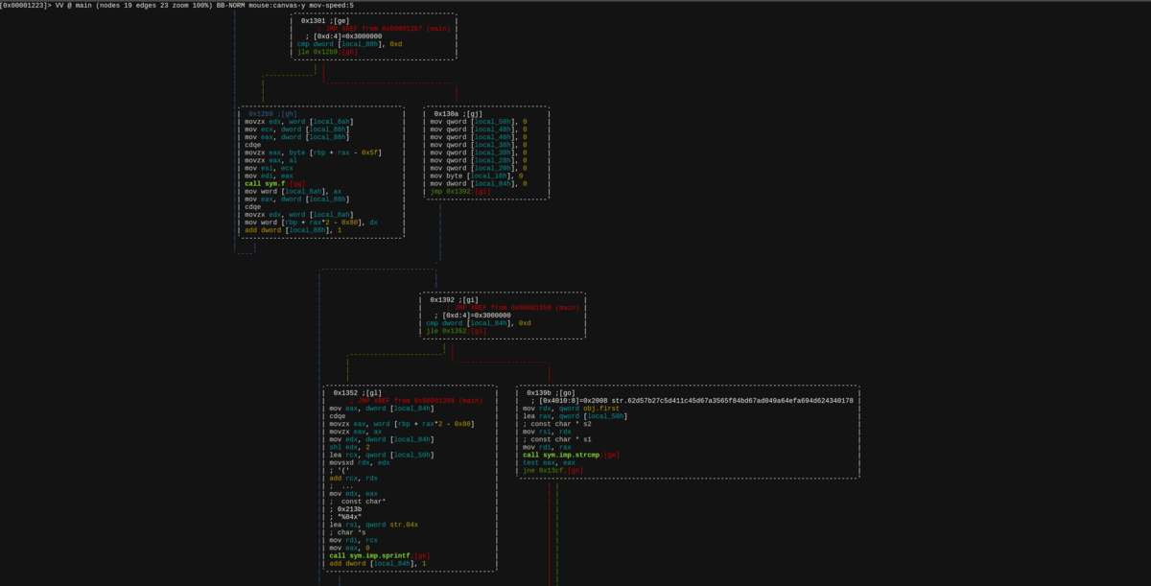
Task: Click the [0x00001223]> address prompt
Action: pos(26,5)
